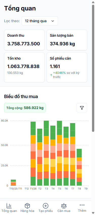Click the T7 stacked bar

[73, 154]
